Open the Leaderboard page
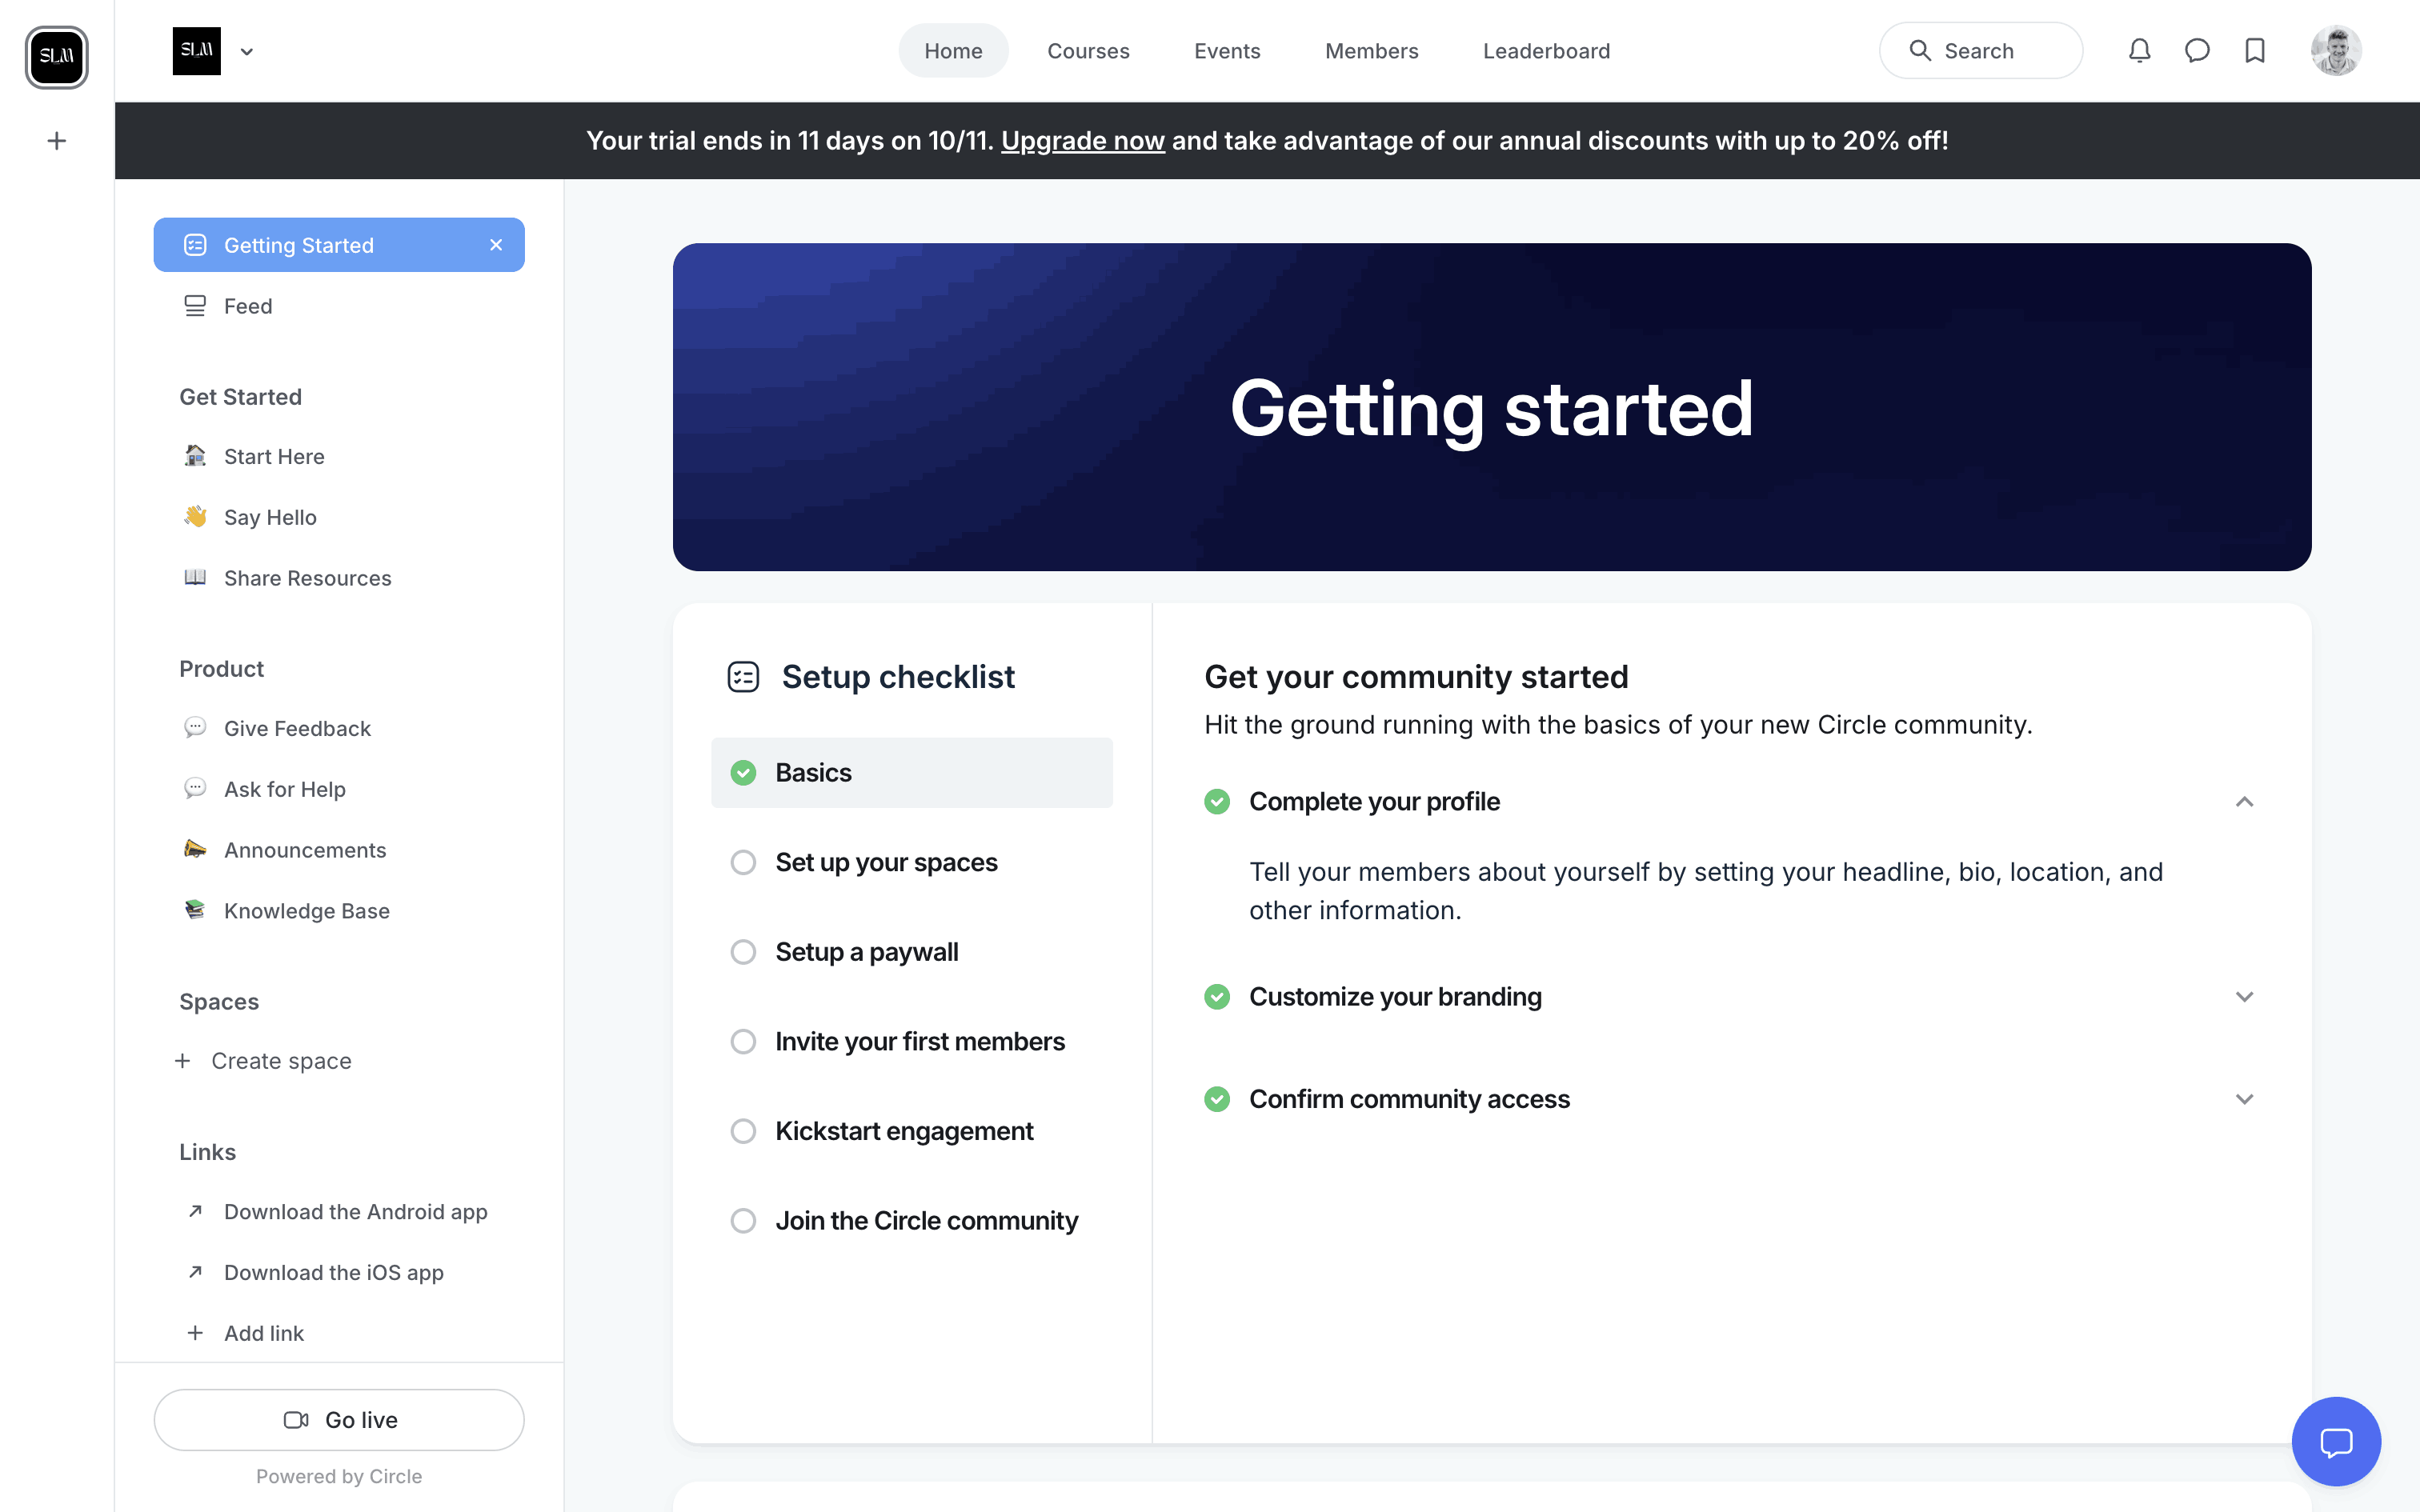 click(1546, 50)
